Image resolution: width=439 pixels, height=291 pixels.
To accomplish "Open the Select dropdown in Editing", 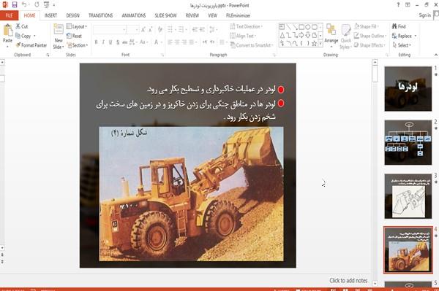I will 402,45.
